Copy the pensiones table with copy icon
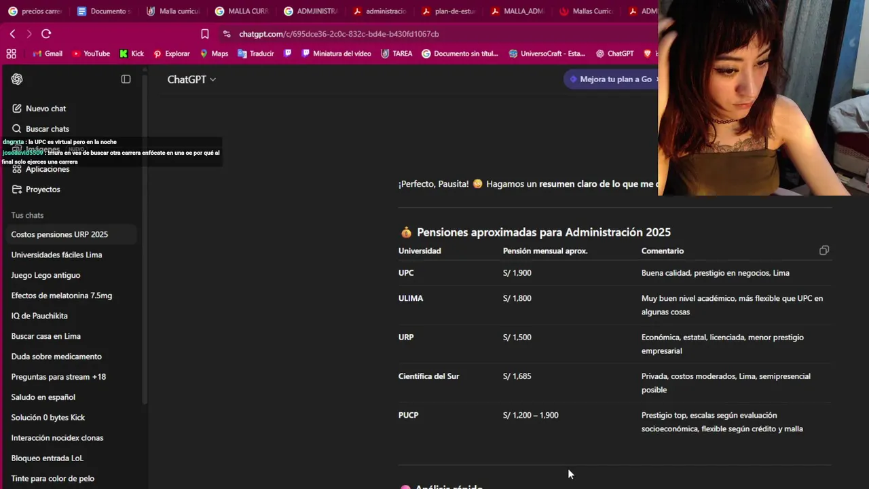The height and width of the screenshot is (489, 869). click(824, 251)
